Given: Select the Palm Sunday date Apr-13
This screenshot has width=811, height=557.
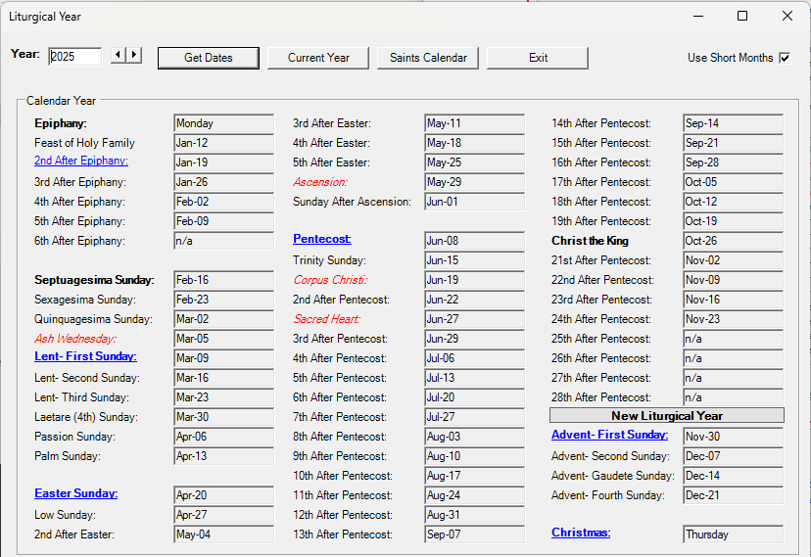Looking at the screenshot, I should coord(224,456).
